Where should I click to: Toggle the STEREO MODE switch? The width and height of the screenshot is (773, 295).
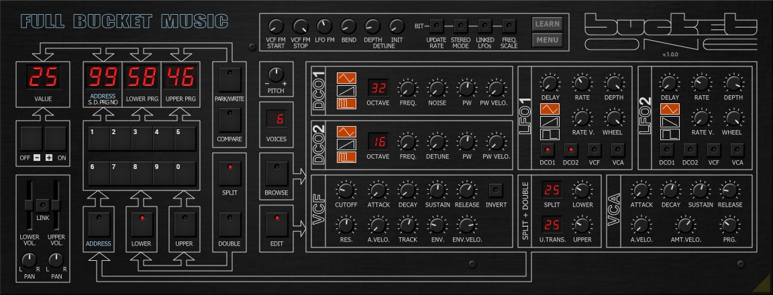coord(460,25)
